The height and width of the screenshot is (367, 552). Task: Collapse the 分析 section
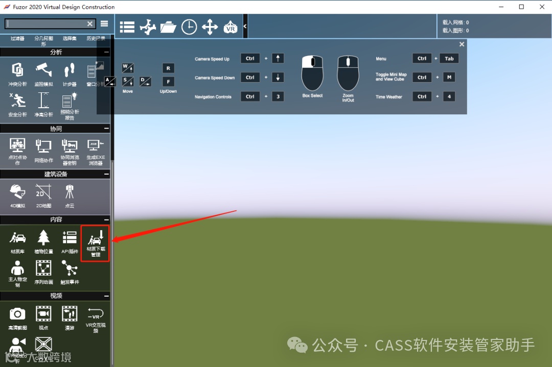click(106, 52)
